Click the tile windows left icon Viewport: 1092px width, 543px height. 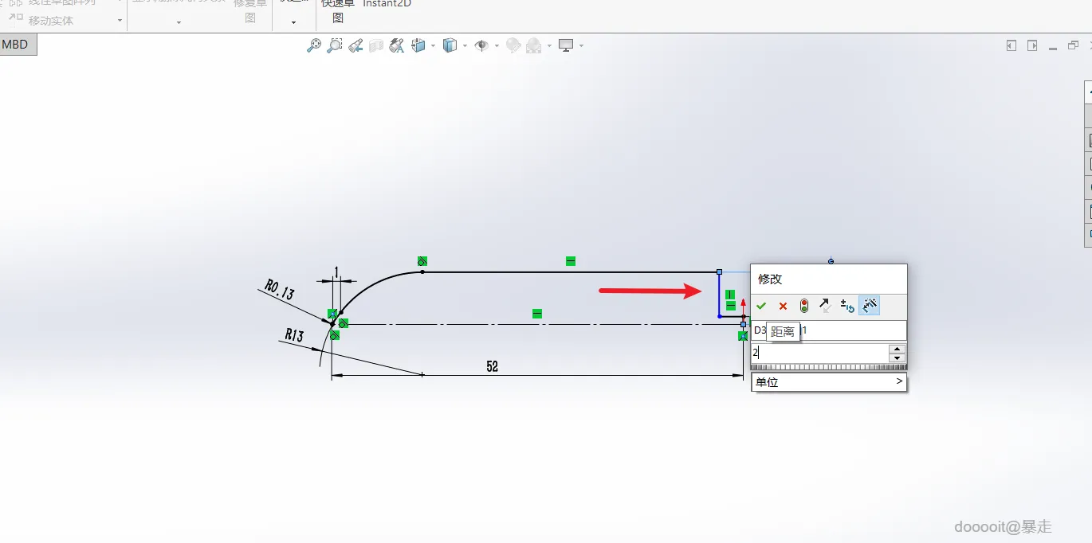pos(1011,45)
